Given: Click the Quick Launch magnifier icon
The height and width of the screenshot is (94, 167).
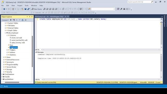Looking at the screenshot, I should coord(152,2).
